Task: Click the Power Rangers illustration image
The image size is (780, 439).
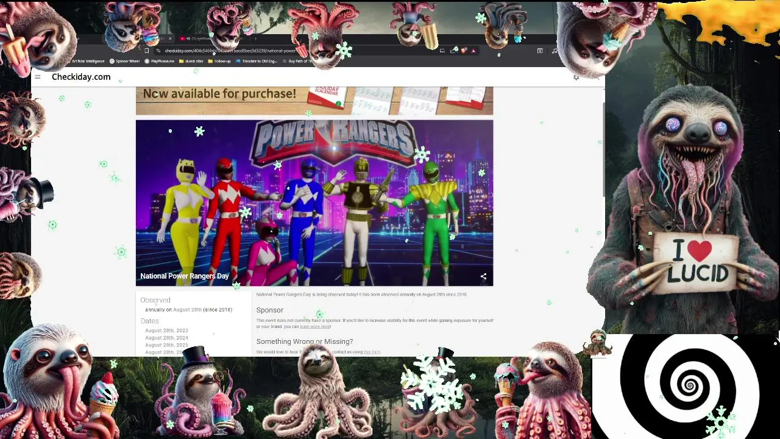Action: coord(314,202)
